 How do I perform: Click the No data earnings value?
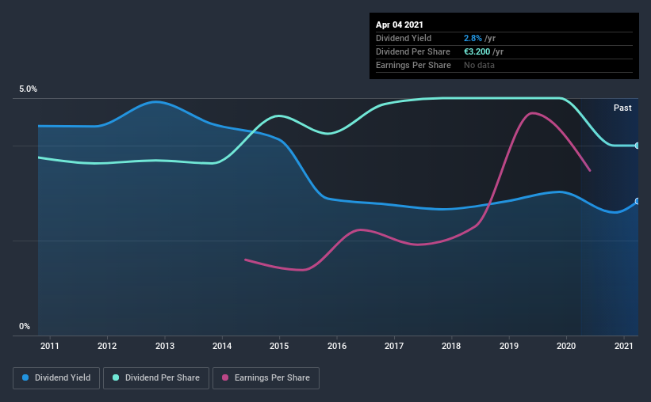[x=479, y=65]
